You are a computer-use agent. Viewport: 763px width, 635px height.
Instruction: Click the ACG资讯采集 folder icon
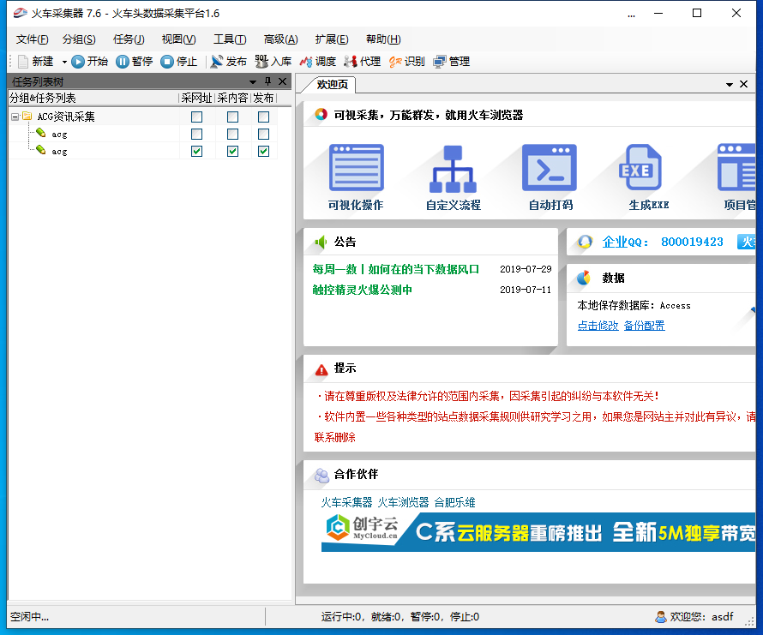(27, 117)
